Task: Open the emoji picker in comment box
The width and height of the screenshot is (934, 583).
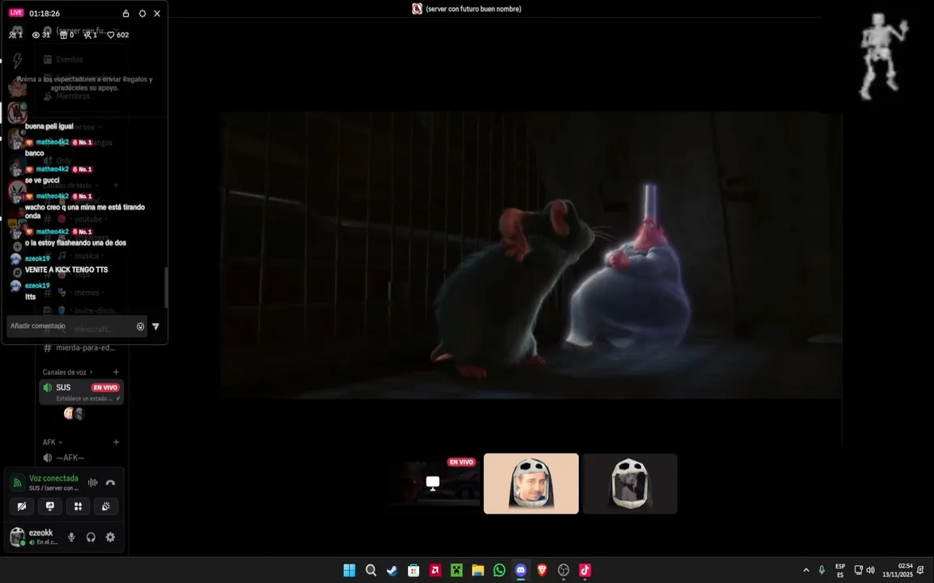Action: coord(141,326)
